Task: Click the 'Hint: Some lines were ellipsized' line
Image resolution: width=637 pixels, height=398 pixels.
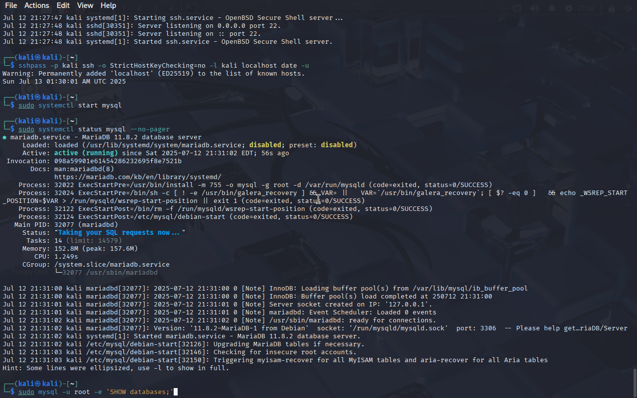Action: [x=116, y=368]
